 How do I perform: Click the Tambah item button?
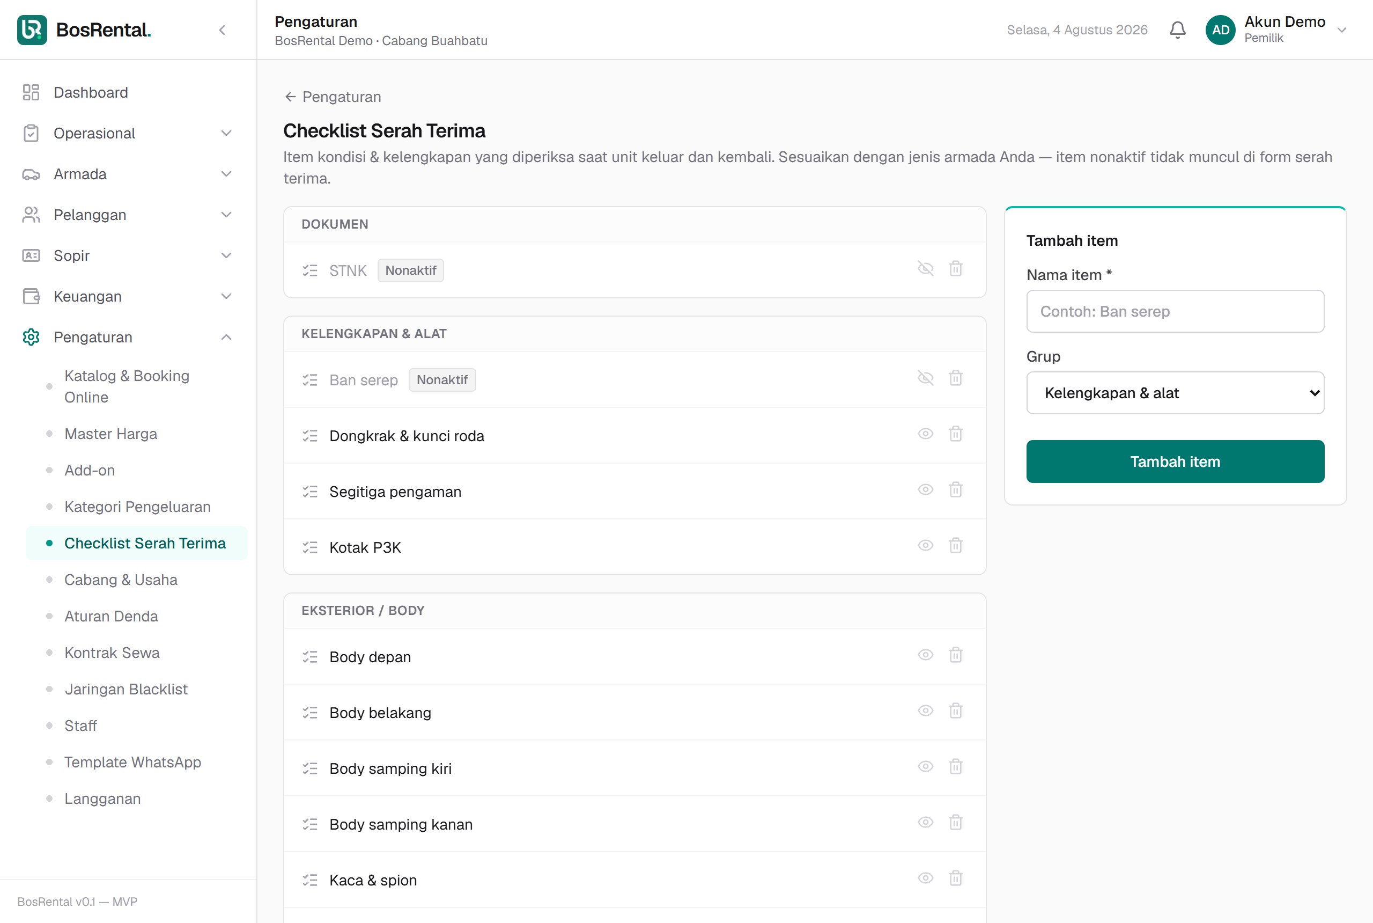click(x=1175, y=462)
